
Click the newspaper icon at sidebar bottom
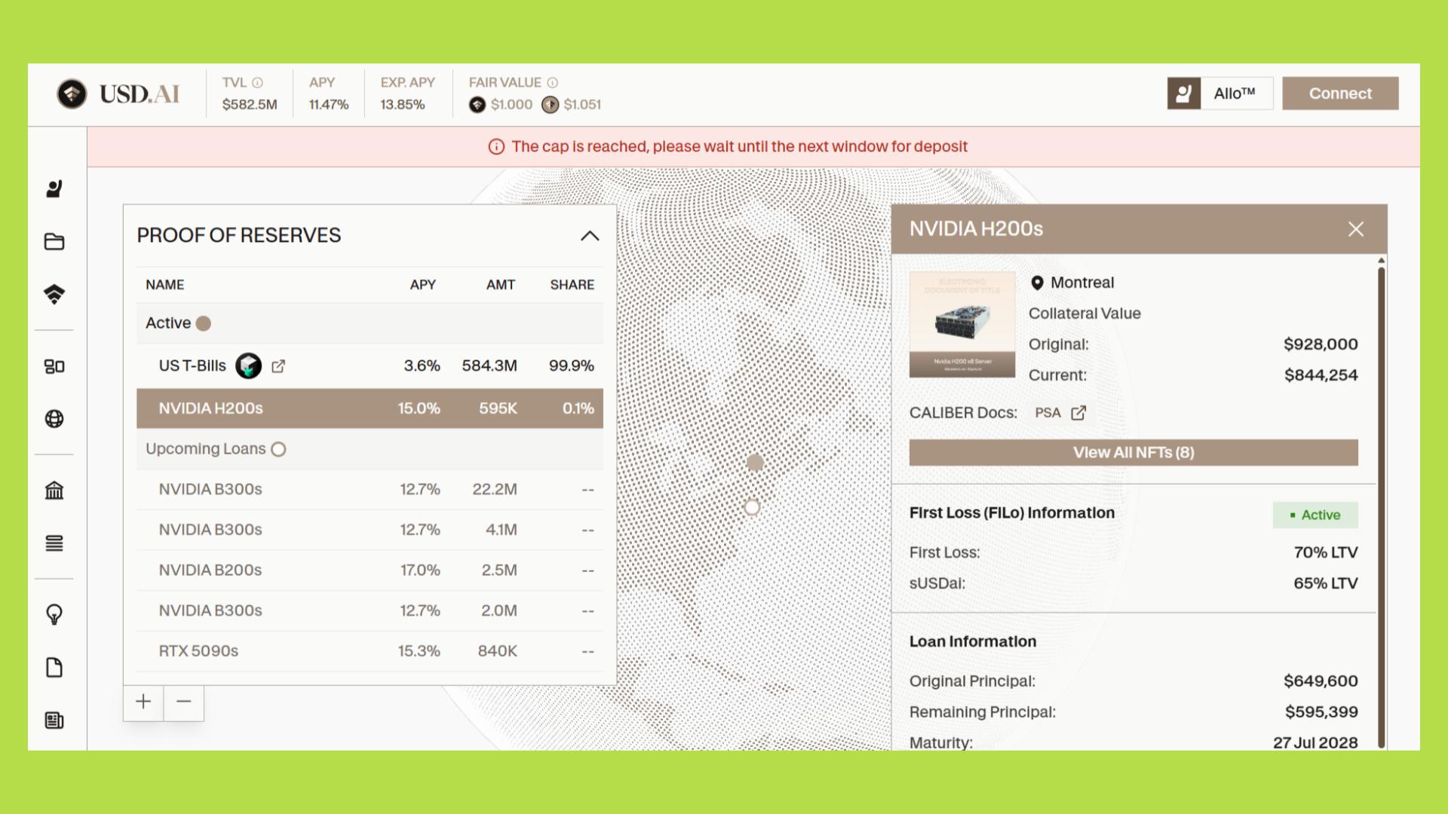[54, 721]
